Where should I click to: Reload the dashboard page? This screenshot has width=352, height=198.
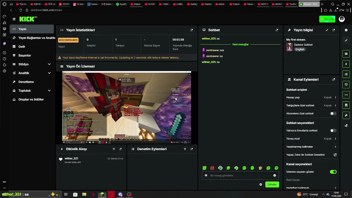[21, 10]
